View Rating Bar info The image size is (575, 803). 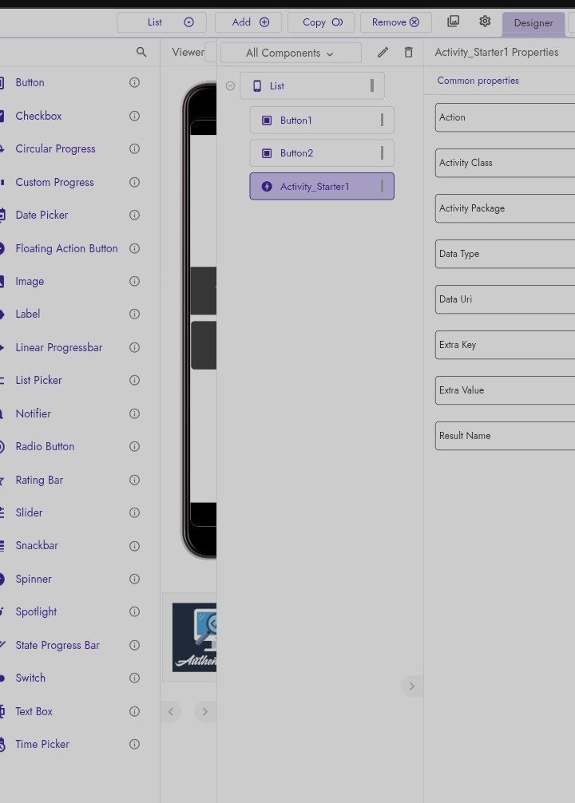[x=134, y=480]
